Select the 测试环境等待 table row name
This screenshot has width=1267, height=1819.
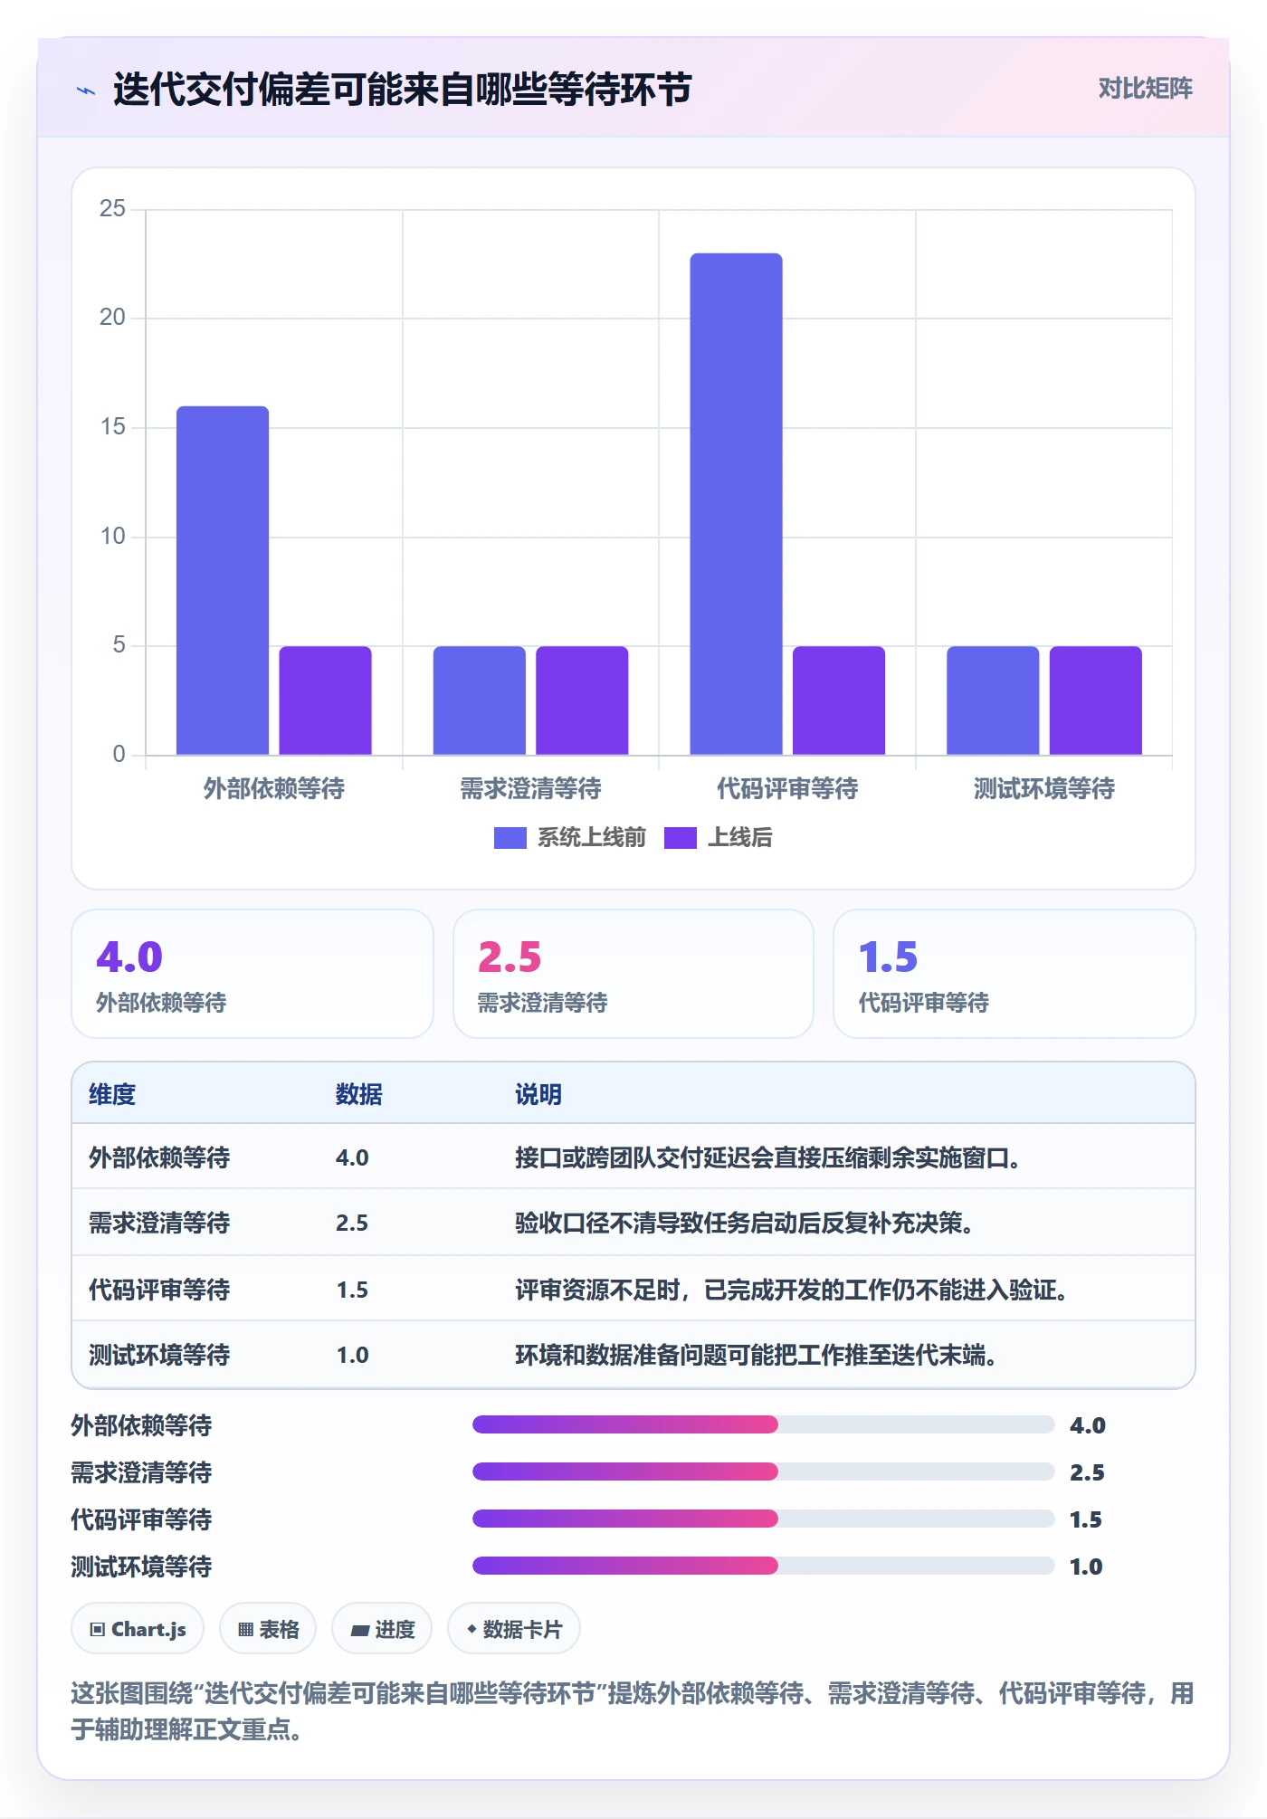tap(159, 1355)
